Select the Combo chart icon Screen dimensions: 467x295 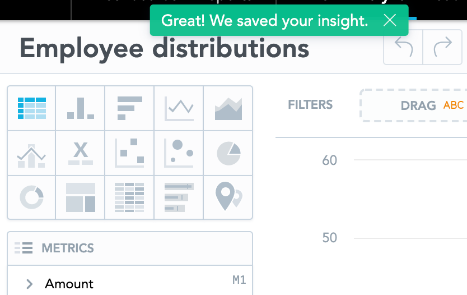coord(31,153)
